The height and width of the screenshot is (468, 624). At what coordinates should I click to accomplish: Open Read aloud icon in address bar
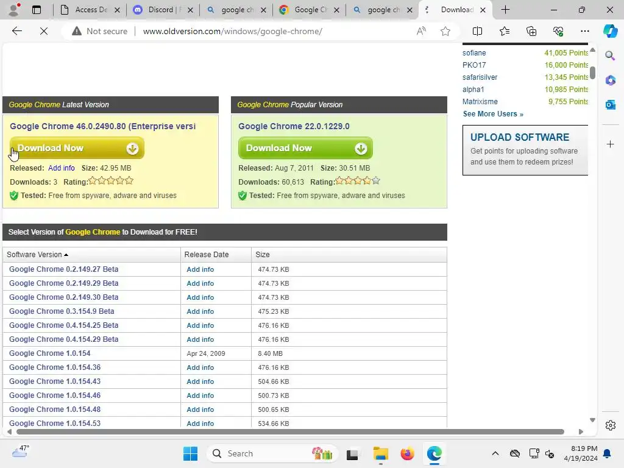tap(421, 31)
